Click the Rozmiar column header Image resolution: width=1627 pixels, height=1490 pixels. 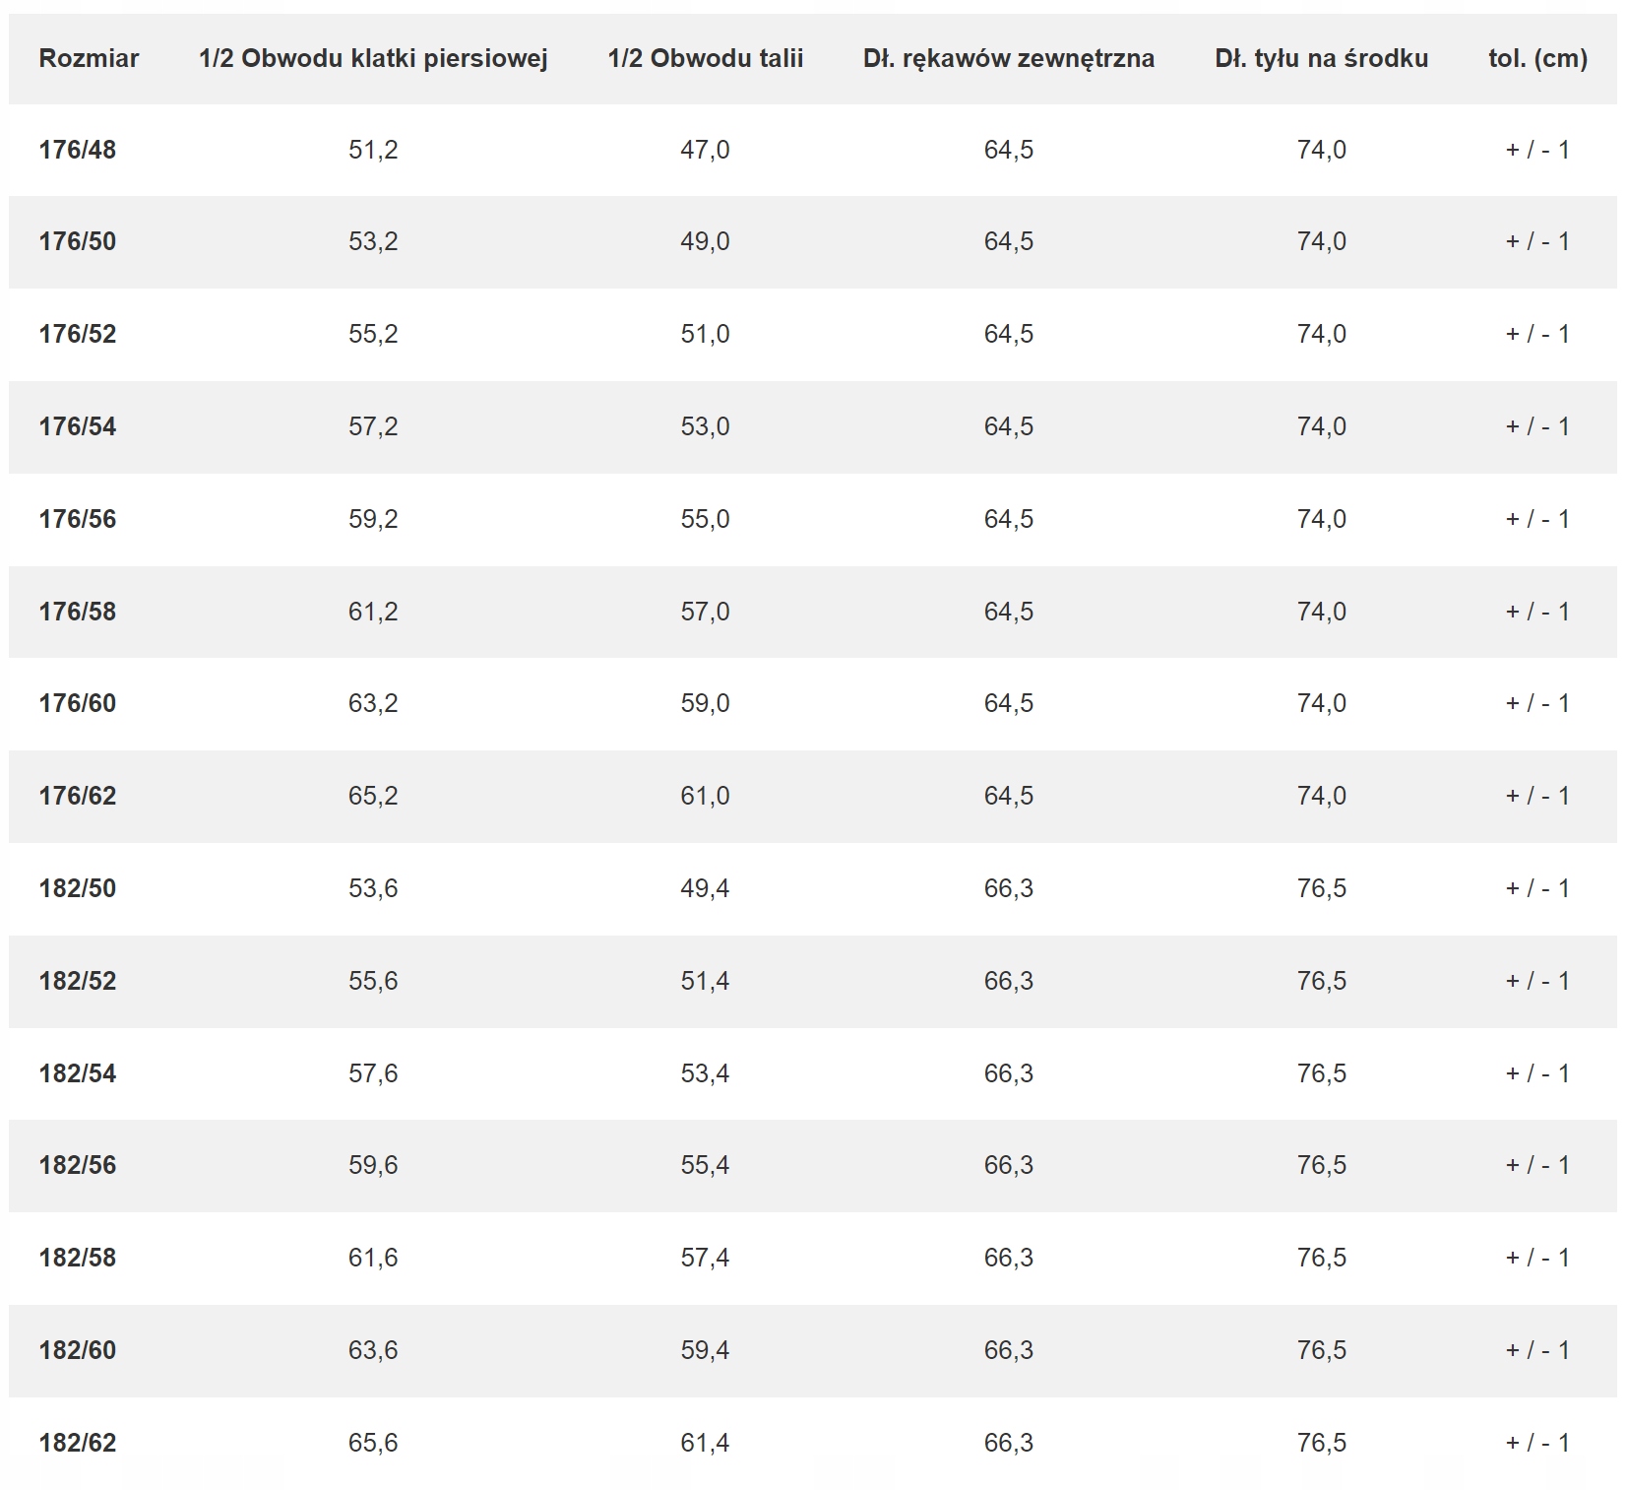click(89, 58)
